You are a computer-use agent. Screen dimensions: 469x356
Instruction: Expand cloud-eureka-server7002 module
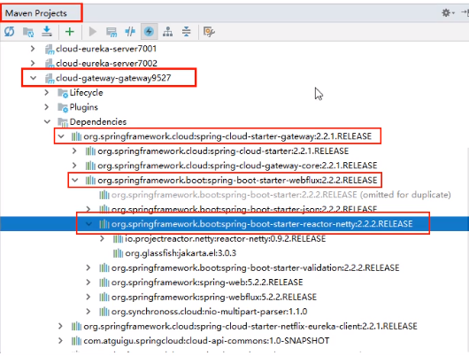pyautogui.click(x=33, y=63)
